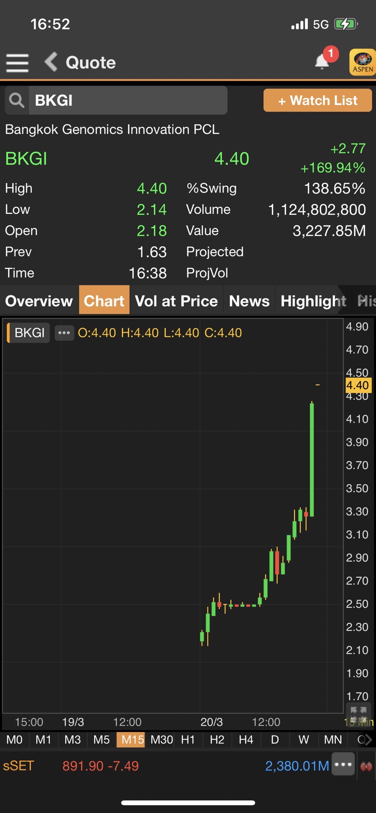Open the Vol at Price tab
Image resolution: width=376 pixels, height=813 pixels.
click(176, 301)
